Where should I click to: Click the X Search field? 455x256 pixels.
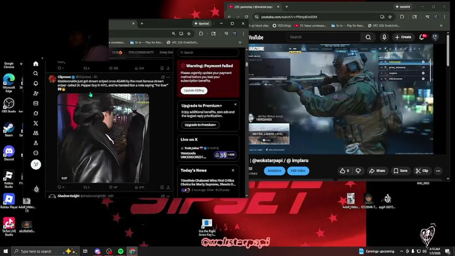[208, 53]
